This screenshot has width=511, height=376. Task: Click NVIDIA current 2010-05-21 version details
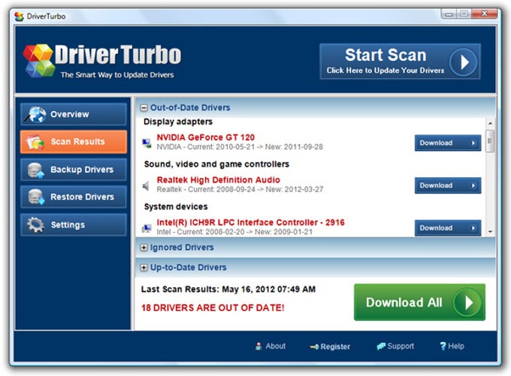pyautogui.click(x=240, y=147)
